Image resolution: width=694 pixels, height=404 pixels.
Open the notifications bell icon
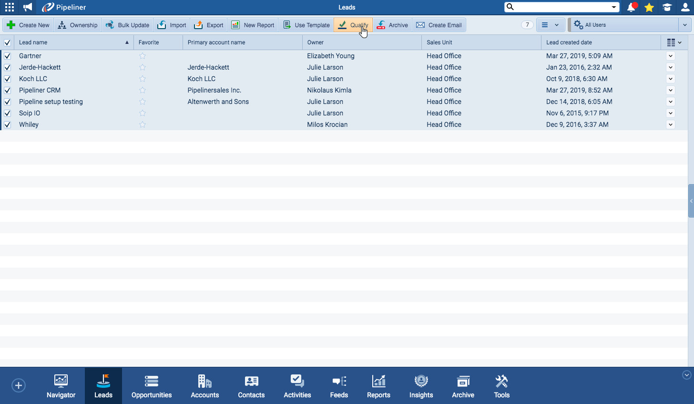click(x=632, y=7)
